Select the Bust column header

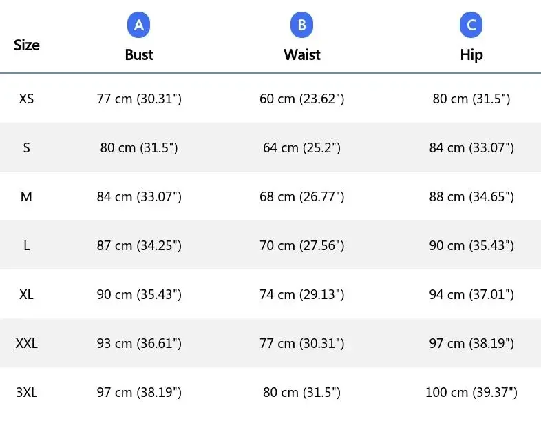point(139,55)
